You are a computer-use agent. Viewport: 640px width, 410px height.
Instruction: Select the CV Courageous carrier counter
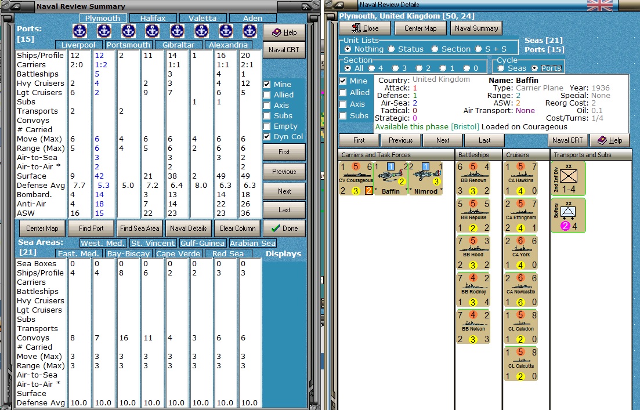click(x=356, y=178)
